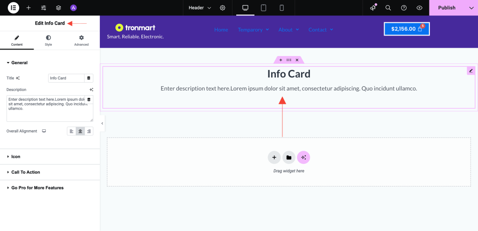478x231 pixels.
Task: Open Site Settings sliders icon
Action: pyautogui.click(x=43, y=8)
